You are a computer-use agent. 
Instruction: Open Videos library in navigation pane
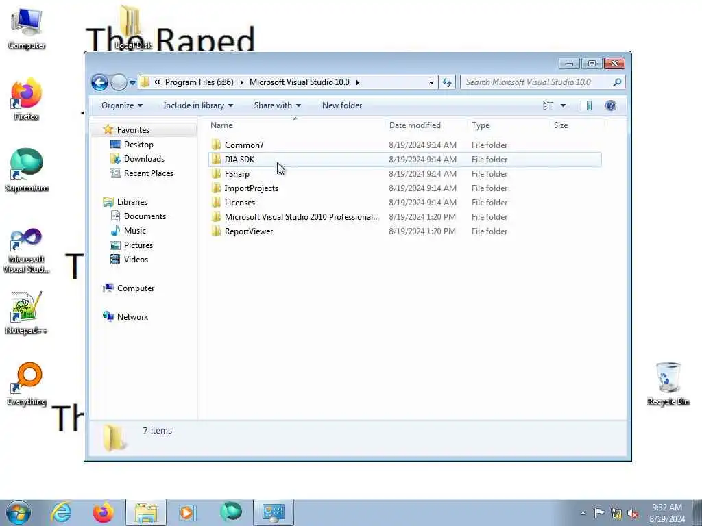tap(136, 260)
